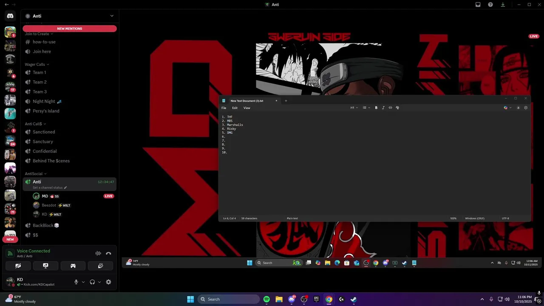The image size is (544, 306).
Task: Open the weather widget showing 67°F
Action: point(20,299)
